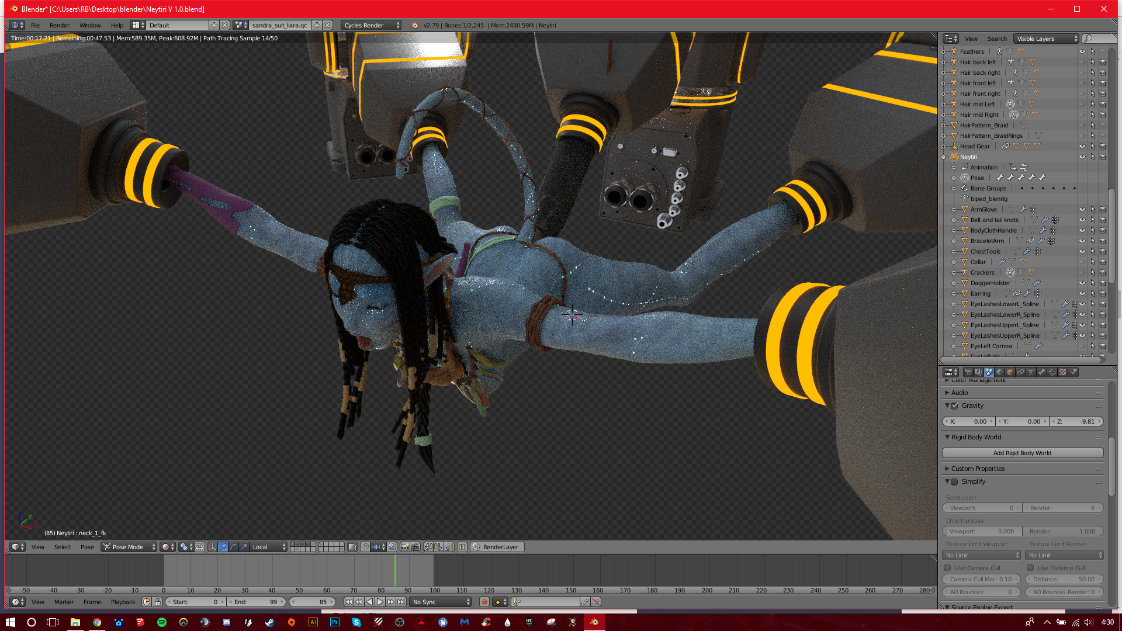Open the Visible Layers display dropdown
Image resolution: width=1122 pixels, height=631 pixels.
[1046, 39]
